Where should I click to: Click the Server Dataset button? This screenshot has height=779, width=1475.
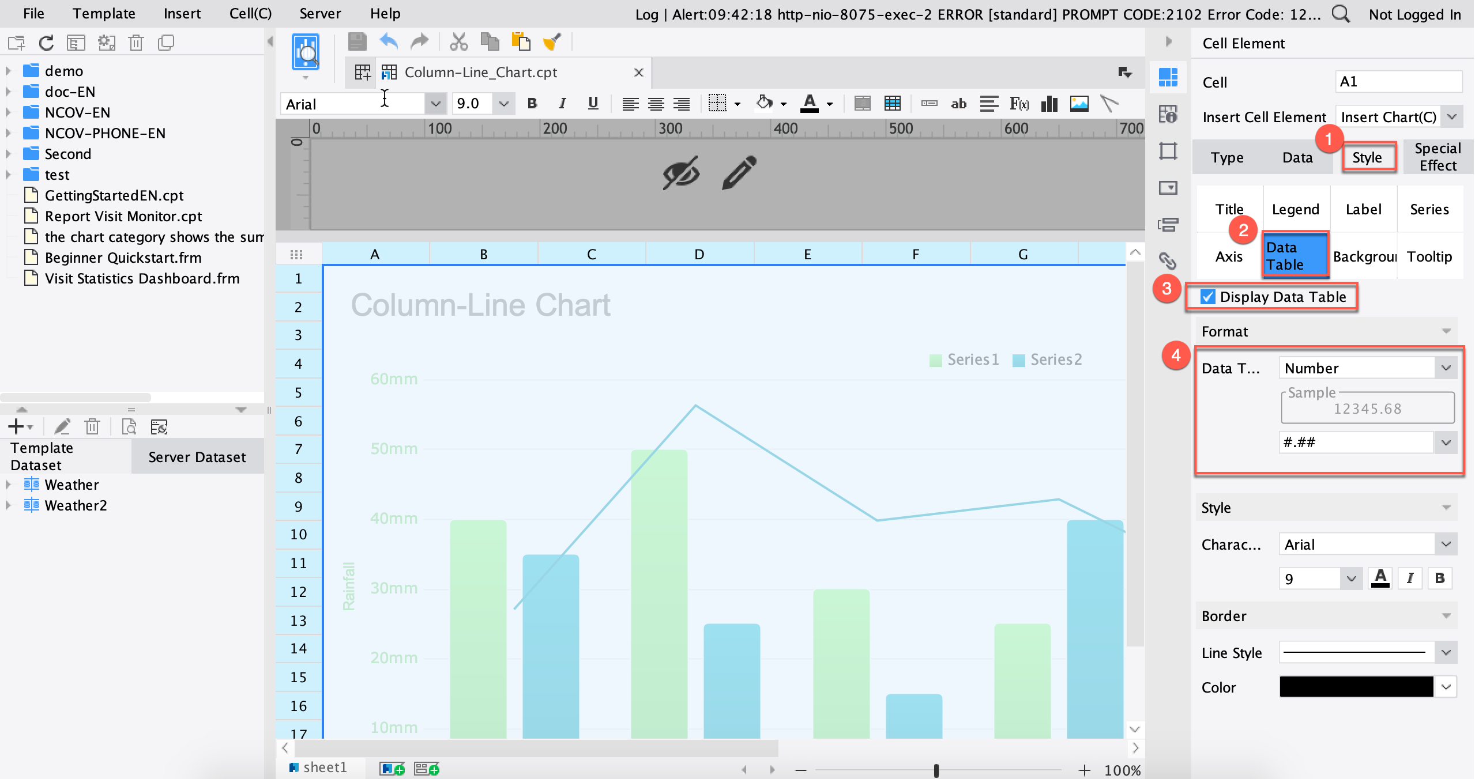197,456
